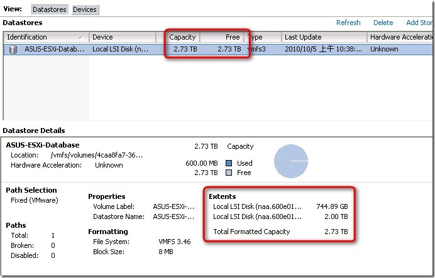Screen dimensions: 435x278
Task: Click the Datastore Name value ASUS-ESXi-...
Action: coord(173,217)
